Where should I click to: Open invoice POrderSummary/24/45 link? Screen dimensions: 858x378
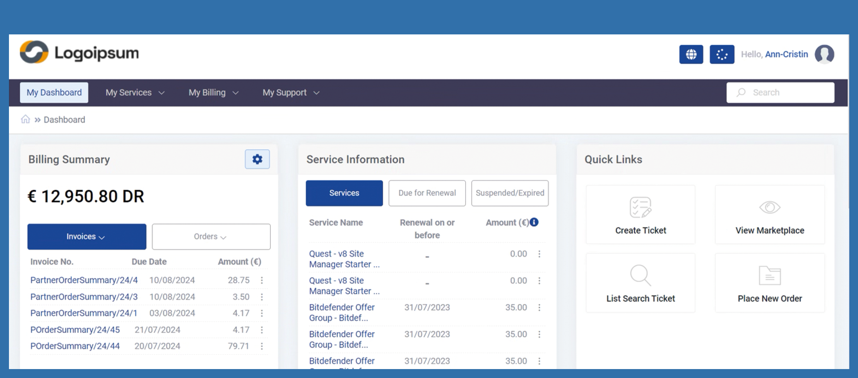(75, 330)
